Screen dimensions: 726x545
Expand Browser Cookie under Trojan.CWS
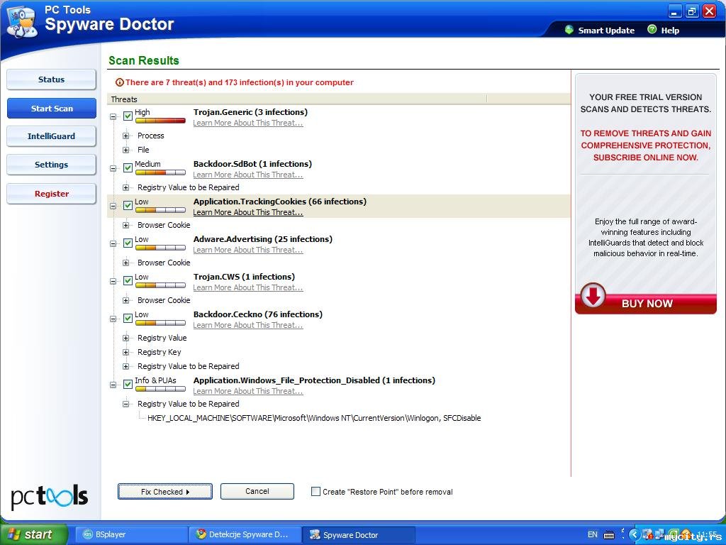(125, 300)
